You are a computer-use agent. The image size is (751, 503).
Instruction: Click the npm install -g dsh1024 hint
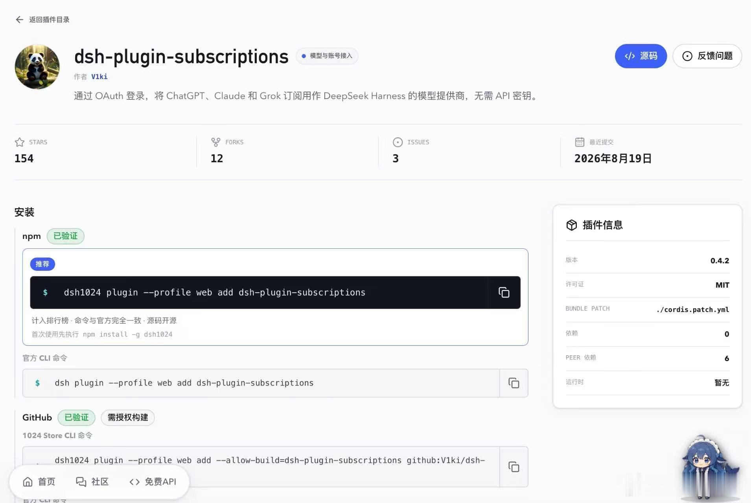(x=127, y=334)
